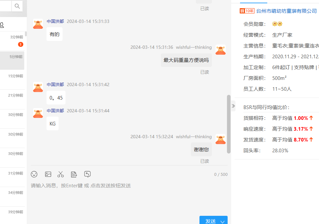Select the scissors screenshot tool
Screen dimensions: 319x224
[x=61, y=174]
